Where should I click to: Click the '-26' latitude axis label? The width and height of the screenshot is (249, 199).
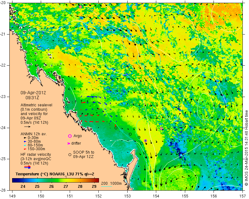click(x=3, y=190)
